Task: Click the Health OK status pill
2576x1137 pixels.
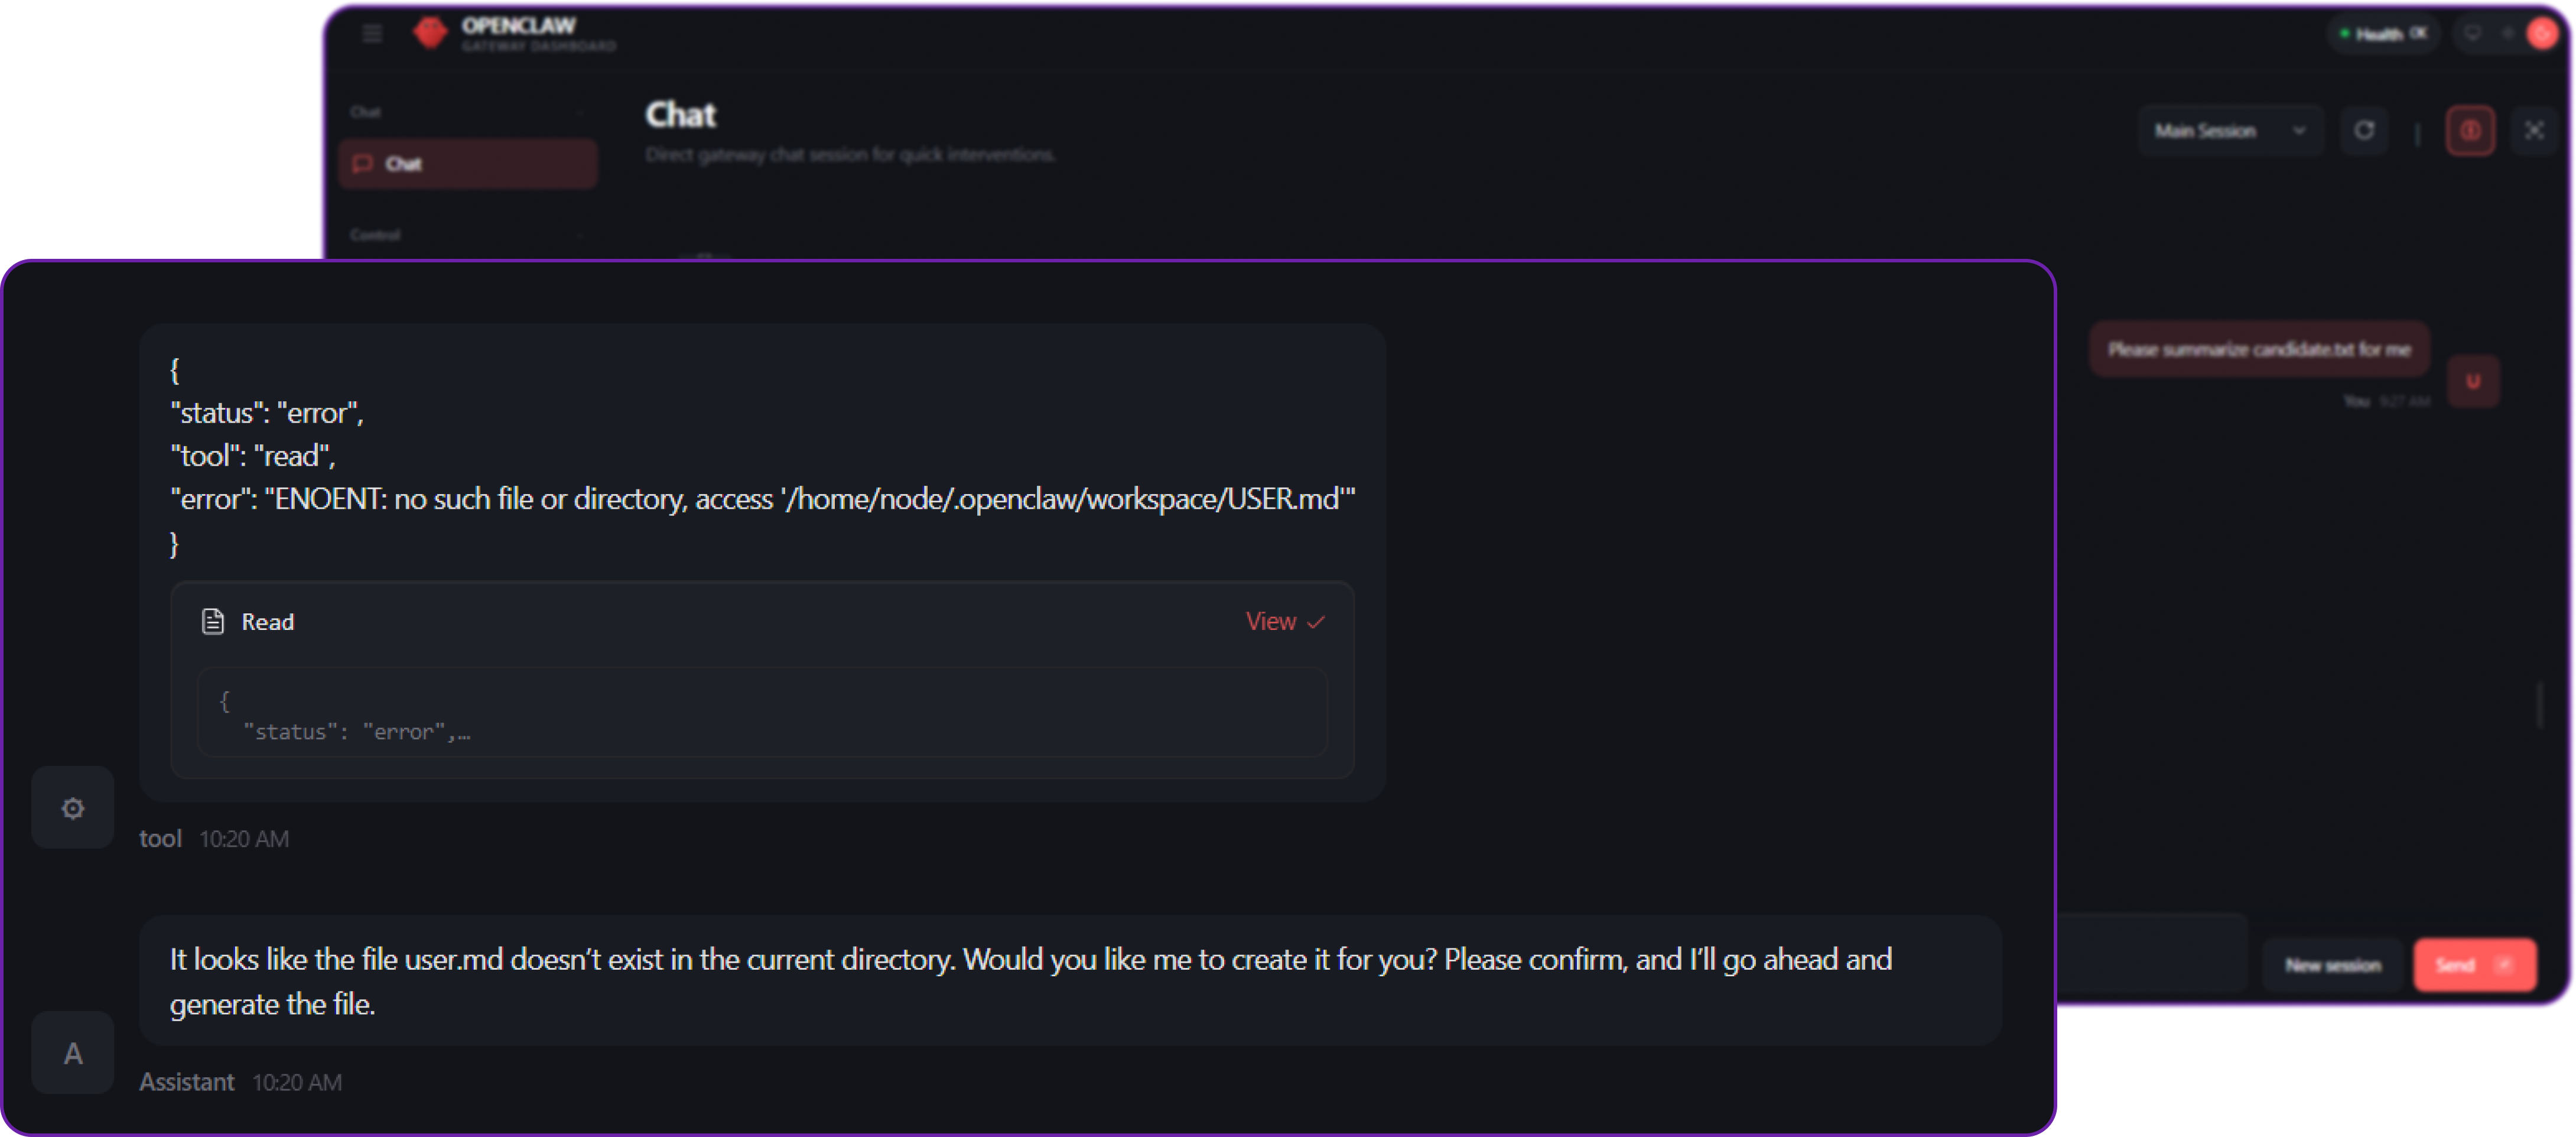Action: point(2384,34)
